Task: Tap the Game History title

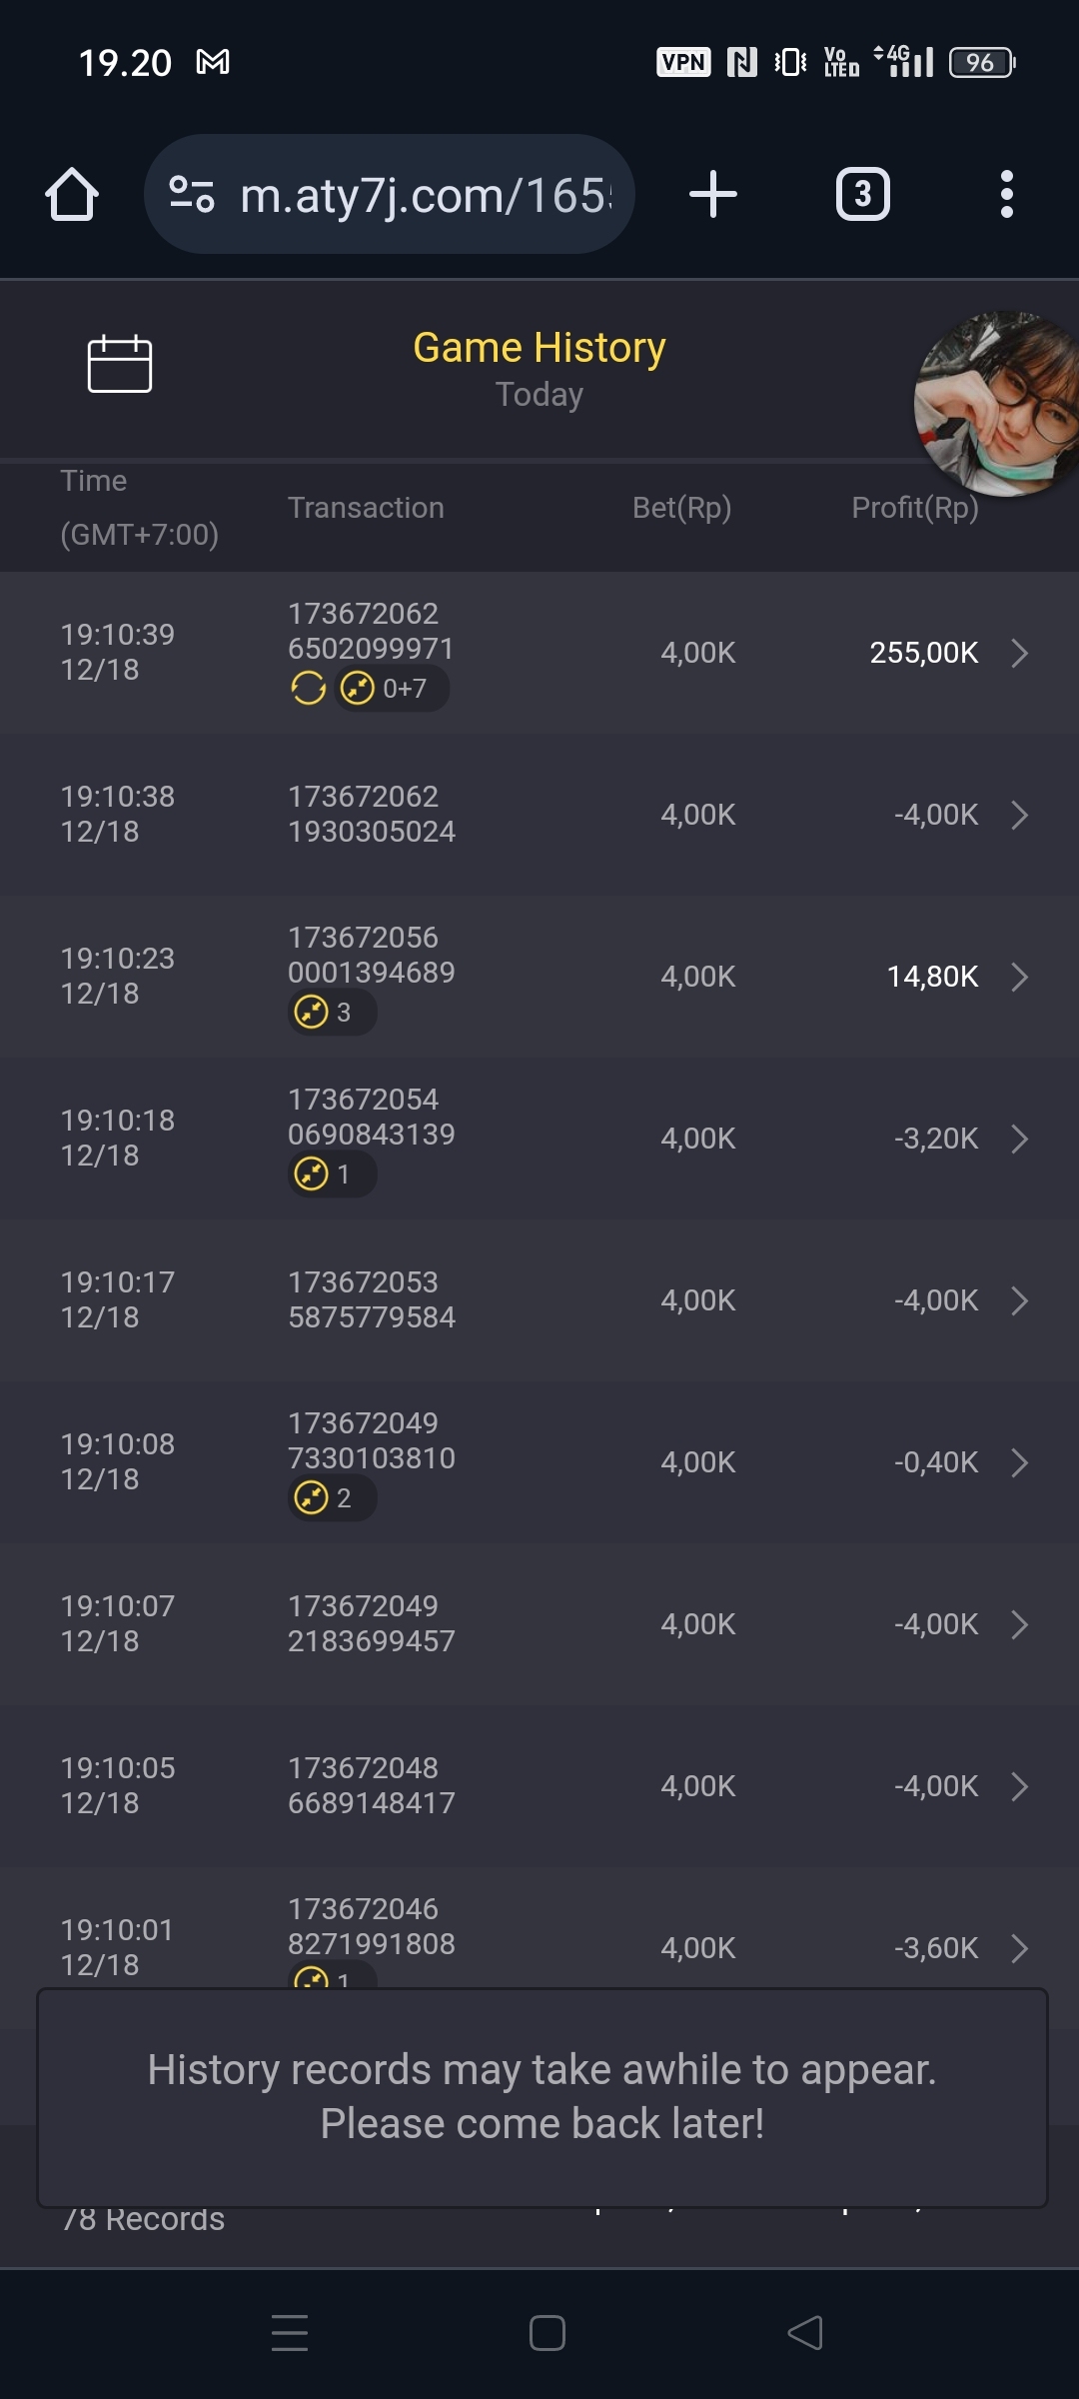Action: (539, 348)
